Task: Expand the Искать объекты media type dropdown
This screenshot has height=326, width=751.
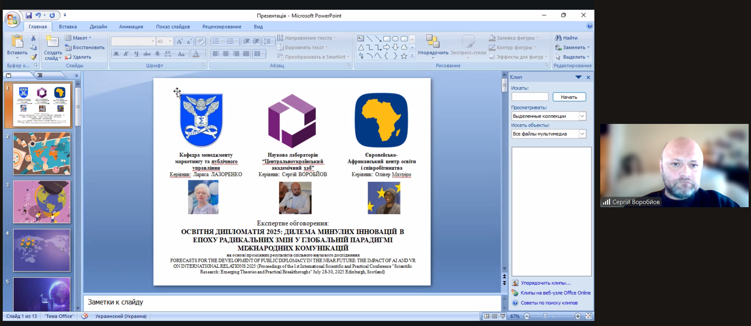Action: (x=582, y=134)
